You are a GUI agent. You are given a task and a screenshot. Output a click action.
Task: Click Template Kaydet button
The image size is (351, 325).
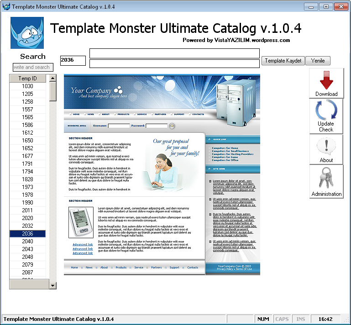pyautogui.click(x=283, y=61)
